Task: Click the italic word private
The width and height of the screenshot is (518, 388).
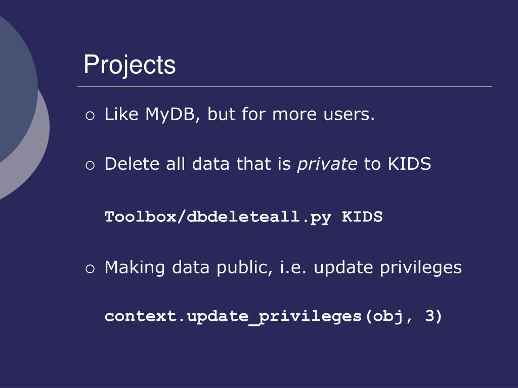Action: click(x=327, y=164)
